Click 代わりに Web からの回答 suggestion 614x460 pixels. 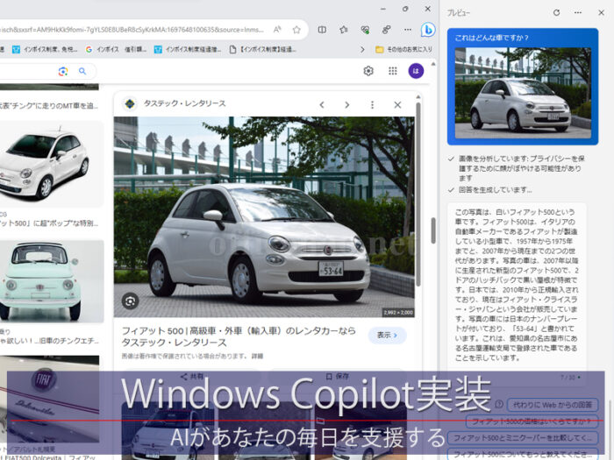point(552,405)
